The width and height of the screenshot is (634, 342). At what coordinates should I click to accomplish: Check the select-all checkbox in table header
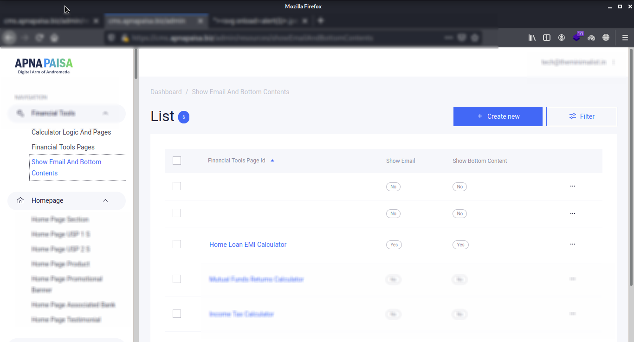click(177, 160)
